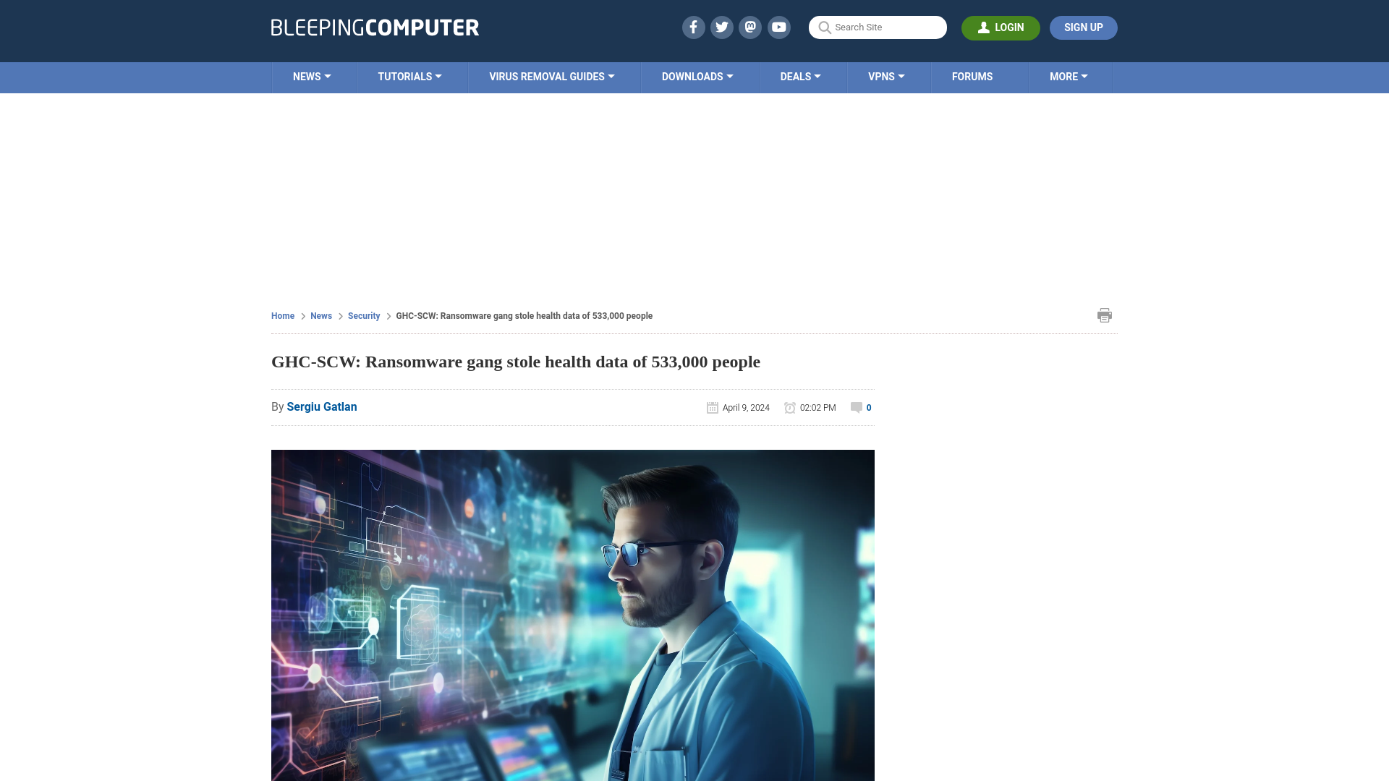Viewport: 1389px width, 781px height.
Task: Open the Facebook social icon link
Action: [692, 27]
